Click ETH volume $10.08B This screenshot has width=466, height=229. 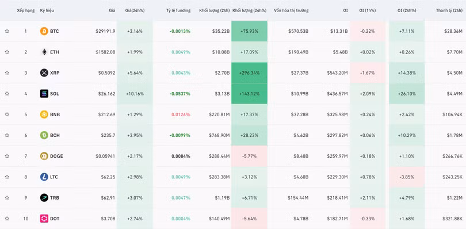221,52
